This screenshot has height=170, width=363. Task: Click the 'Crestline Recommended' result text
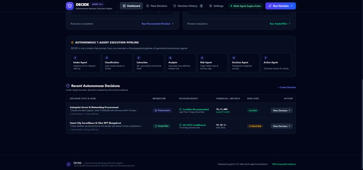point(195,109)
